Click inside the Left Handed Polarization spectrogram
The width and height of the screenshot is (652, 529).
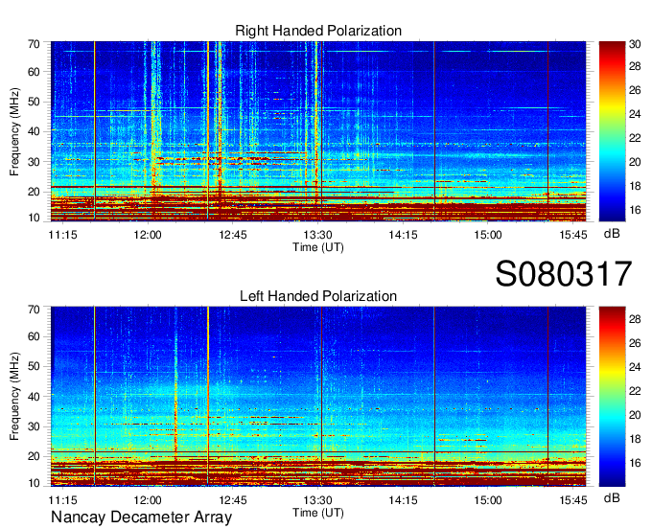tap(318, 397)
